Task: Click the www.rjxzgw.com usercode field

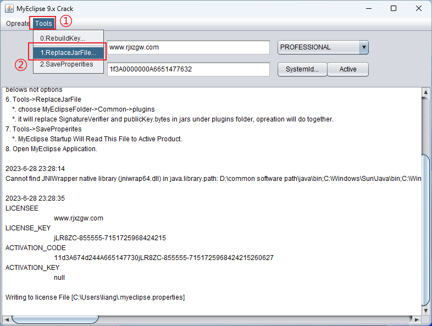Action: pyautogui.click(x=189, y=47)
